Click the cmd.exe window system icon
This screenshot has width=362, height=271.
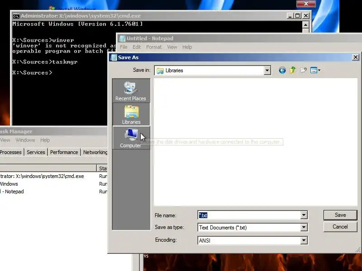click(16, 16)
